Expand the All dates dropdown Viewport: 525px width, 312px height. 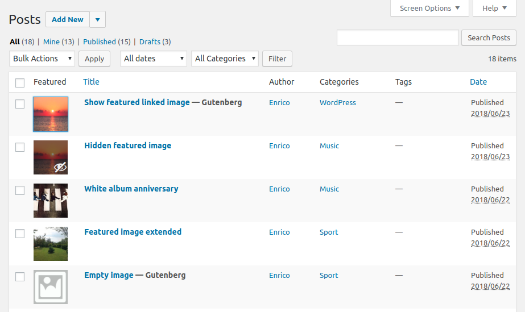click(154, 59)
